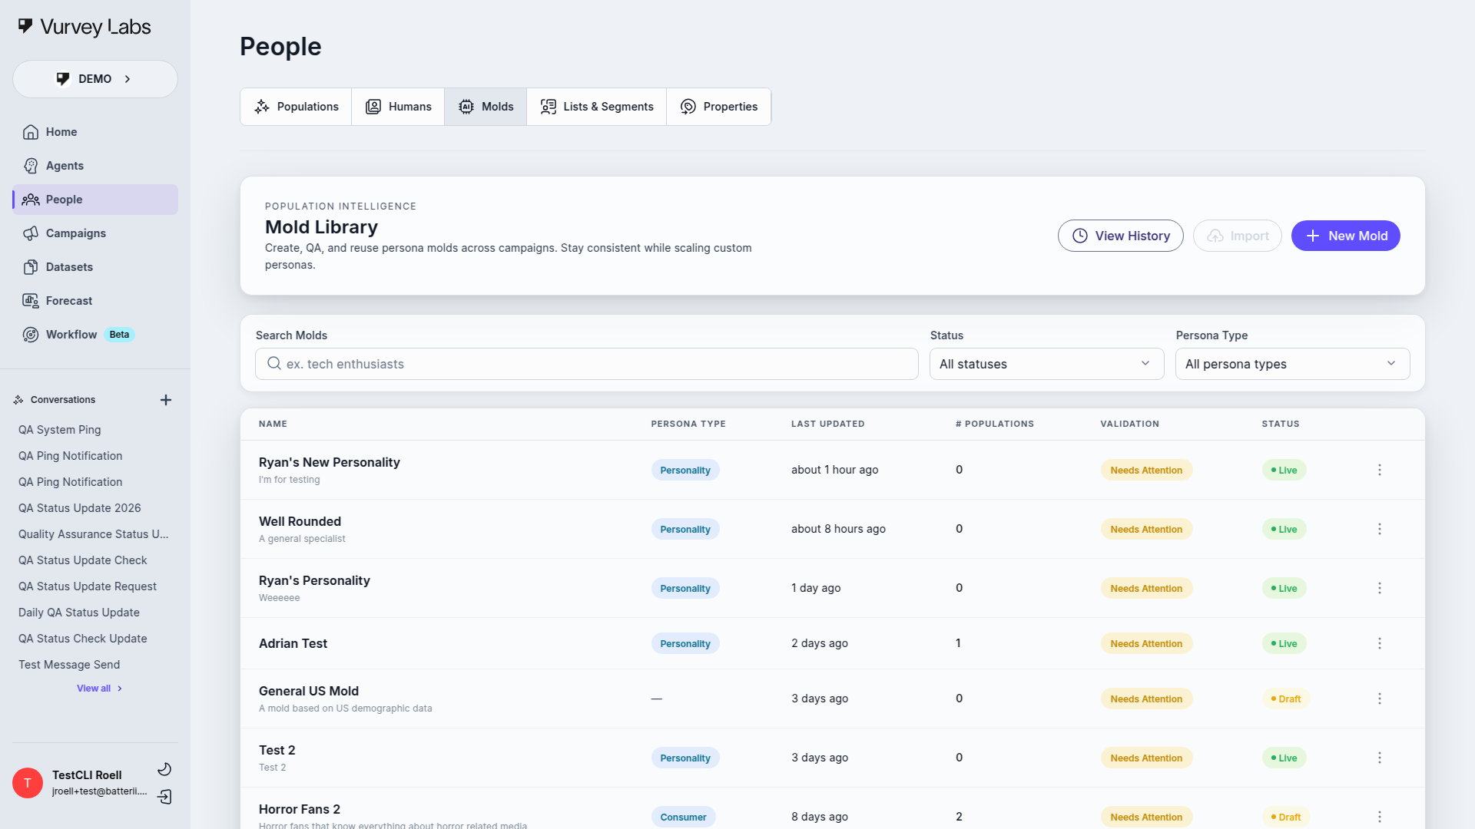The image size is (1475, 829).
Task: Open Workflow Beta section
Action: point(71,335)
